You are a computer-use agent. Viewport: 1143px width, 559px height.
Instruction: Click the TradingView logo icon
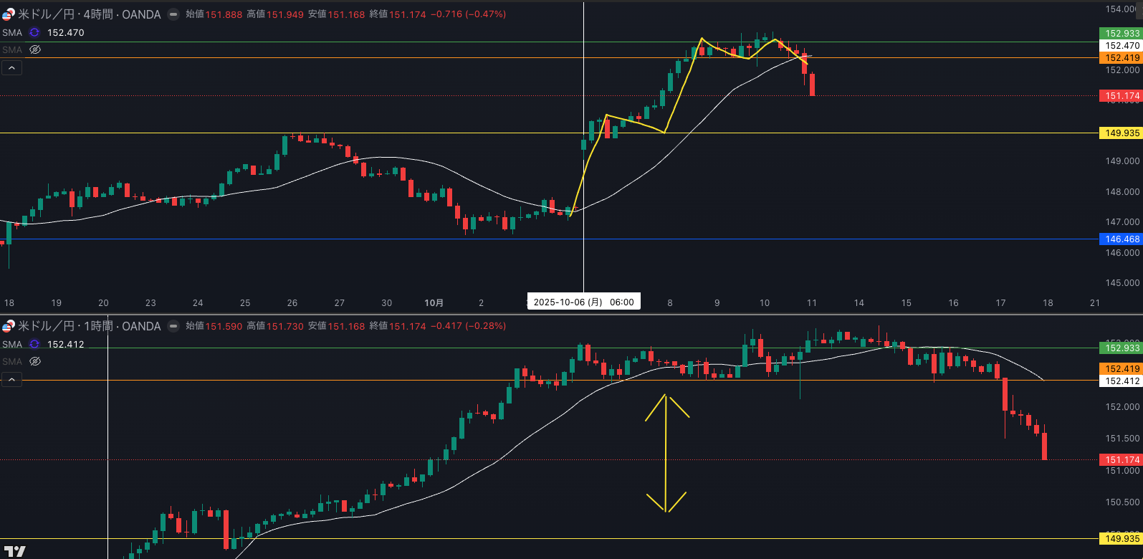14,550
